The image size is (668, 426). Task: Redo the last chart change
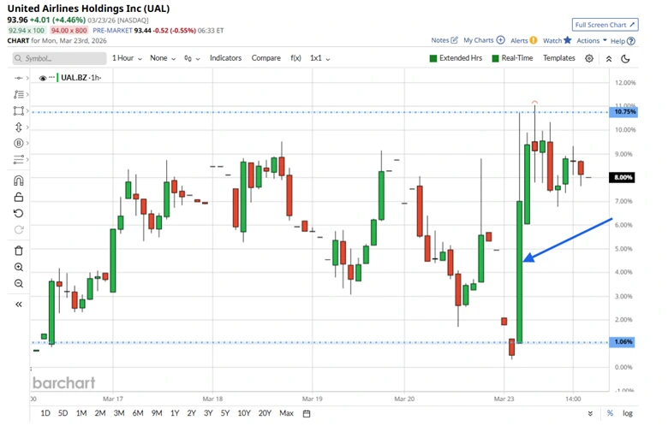click(x=19, y=230)
